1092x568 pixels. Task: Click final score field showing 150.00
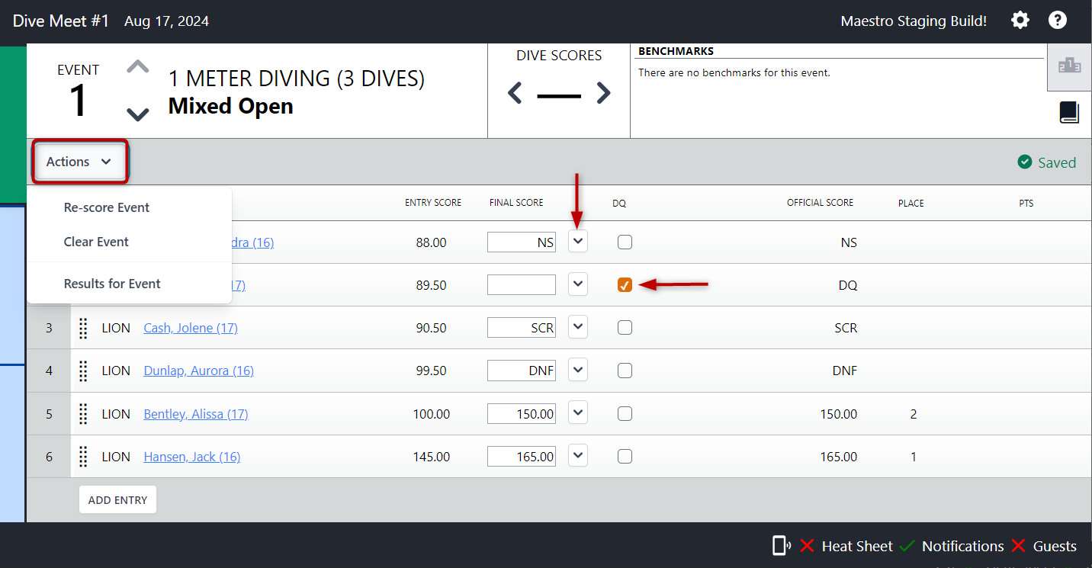point(522,414)
